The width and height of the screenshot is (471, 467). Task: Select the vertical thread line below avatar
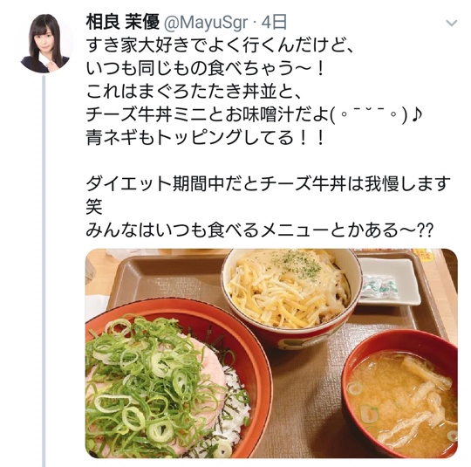coord(44,271)
